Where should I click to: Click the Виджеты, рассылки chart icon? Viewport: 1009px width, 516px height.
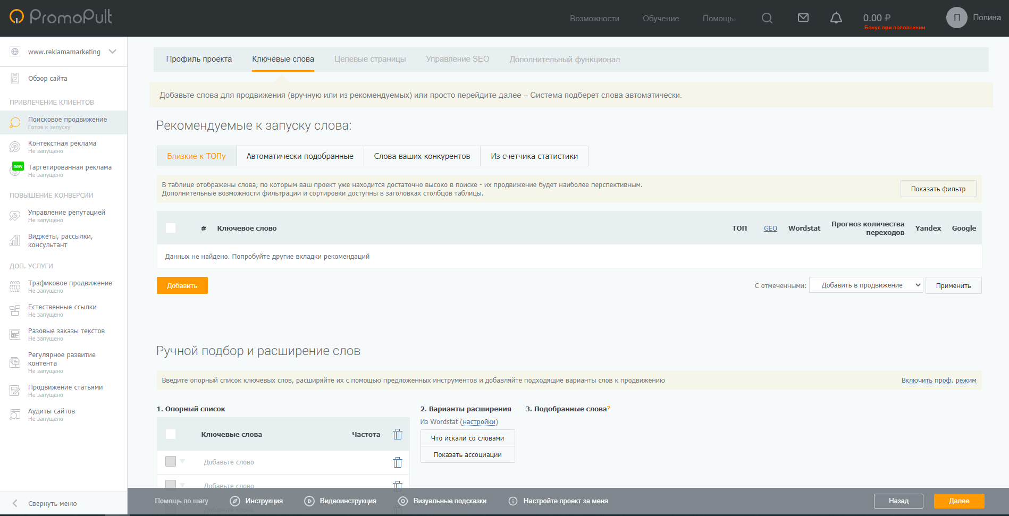(x=15, y=240)
